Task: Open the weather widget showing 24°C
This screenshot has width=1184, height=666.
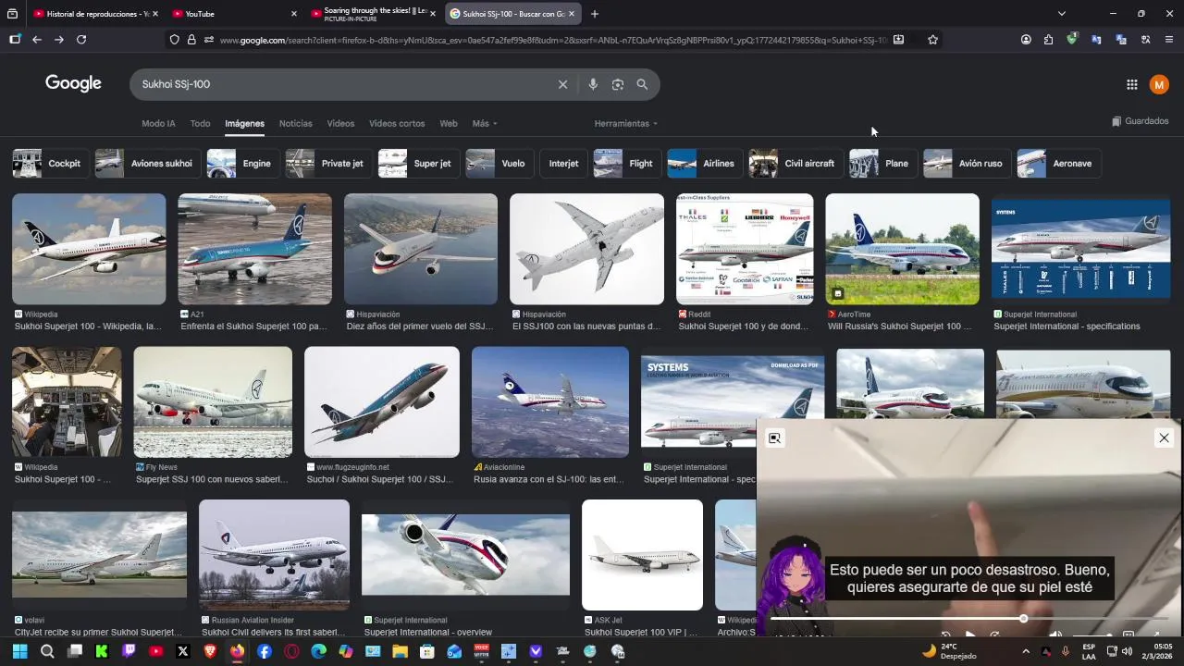Action: 948,651
